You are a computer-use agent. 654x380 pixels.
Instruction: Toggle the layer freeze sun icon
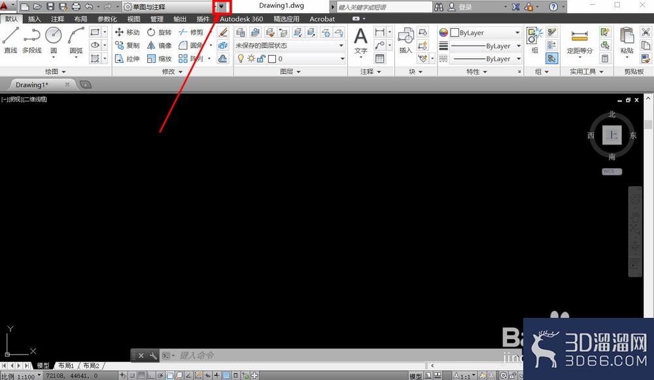click(x=251, y=59)
